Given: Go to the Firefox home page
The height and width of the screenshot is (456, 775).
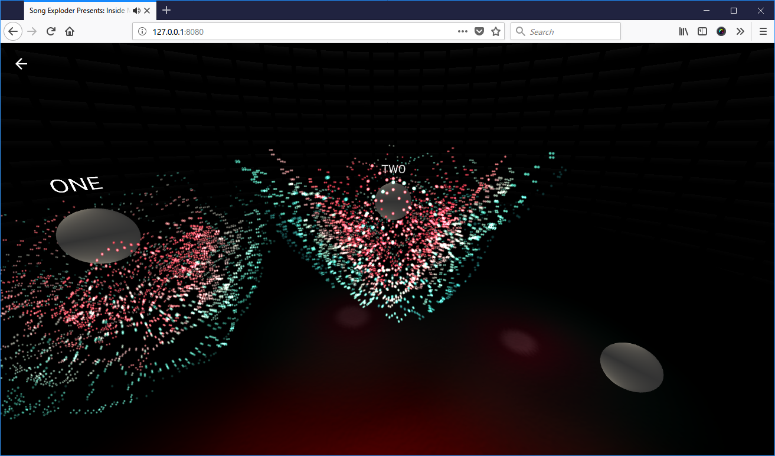Looking at the screenshot, I should pos(70,32).
